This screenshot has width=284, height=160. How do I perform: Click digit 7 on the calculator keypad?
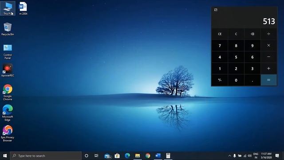click(220, 45)
